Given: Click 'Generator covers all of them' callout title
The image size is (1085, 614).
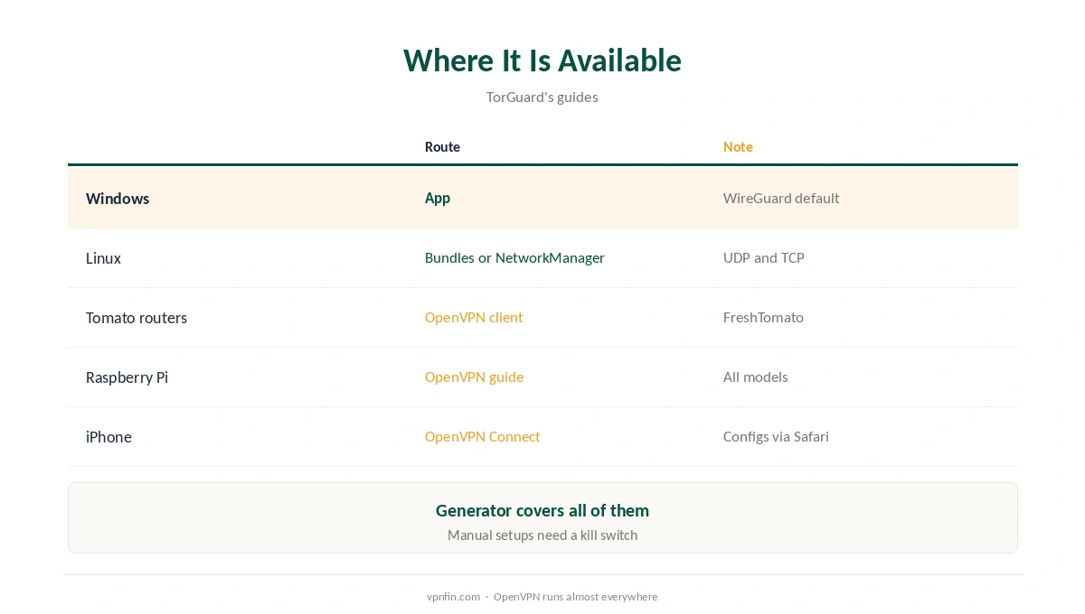Looking at the screenshot, I should [x=542, y=510].
